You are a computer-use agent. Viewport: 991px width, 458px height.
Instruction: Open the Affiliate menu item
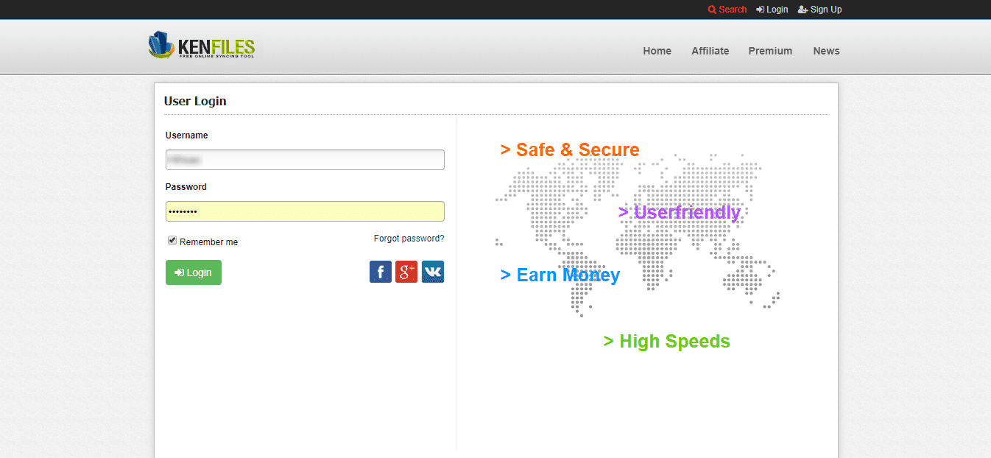[x=710, y=51]
